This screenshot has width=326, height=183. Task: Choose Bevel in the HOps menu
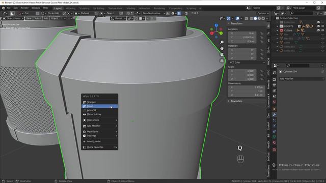point(100,106)
